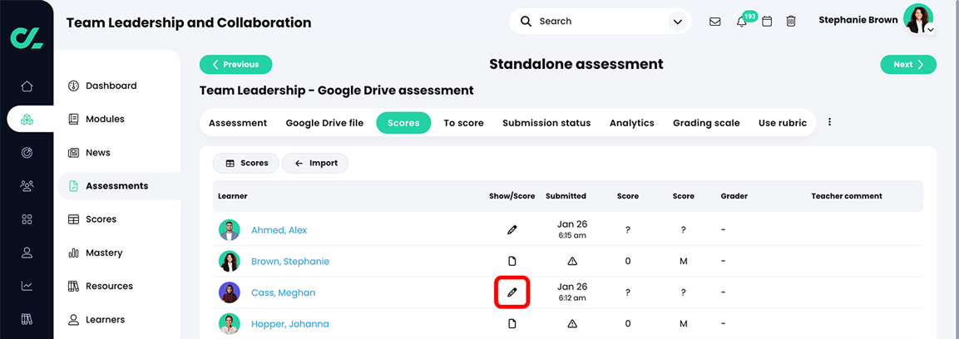Open the groups people icon in the sidebar
Viewport: 959px width, 339px height.
point(27,185)
